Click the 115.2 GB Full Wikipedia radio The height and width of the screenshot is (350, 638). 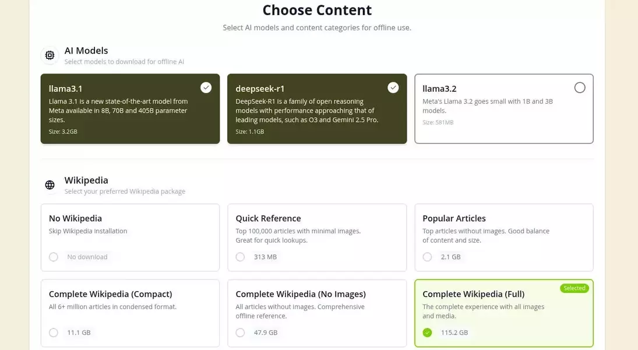coord(427,332)
